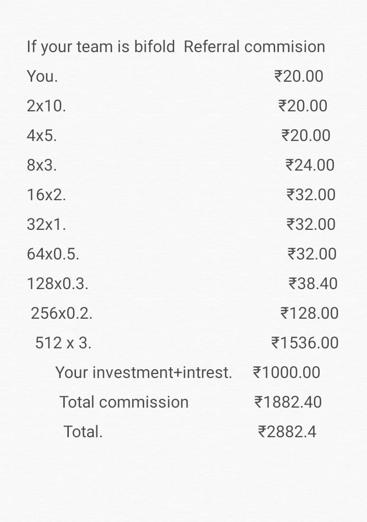The height and width of the screenshot is (522, 367).
Task: Click the ₹128.00 commission amount
Action: [x=309, y=314]
